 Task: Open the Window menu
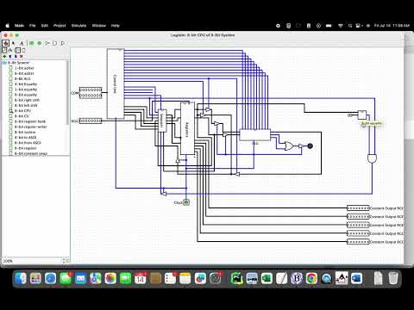(99, 26)
